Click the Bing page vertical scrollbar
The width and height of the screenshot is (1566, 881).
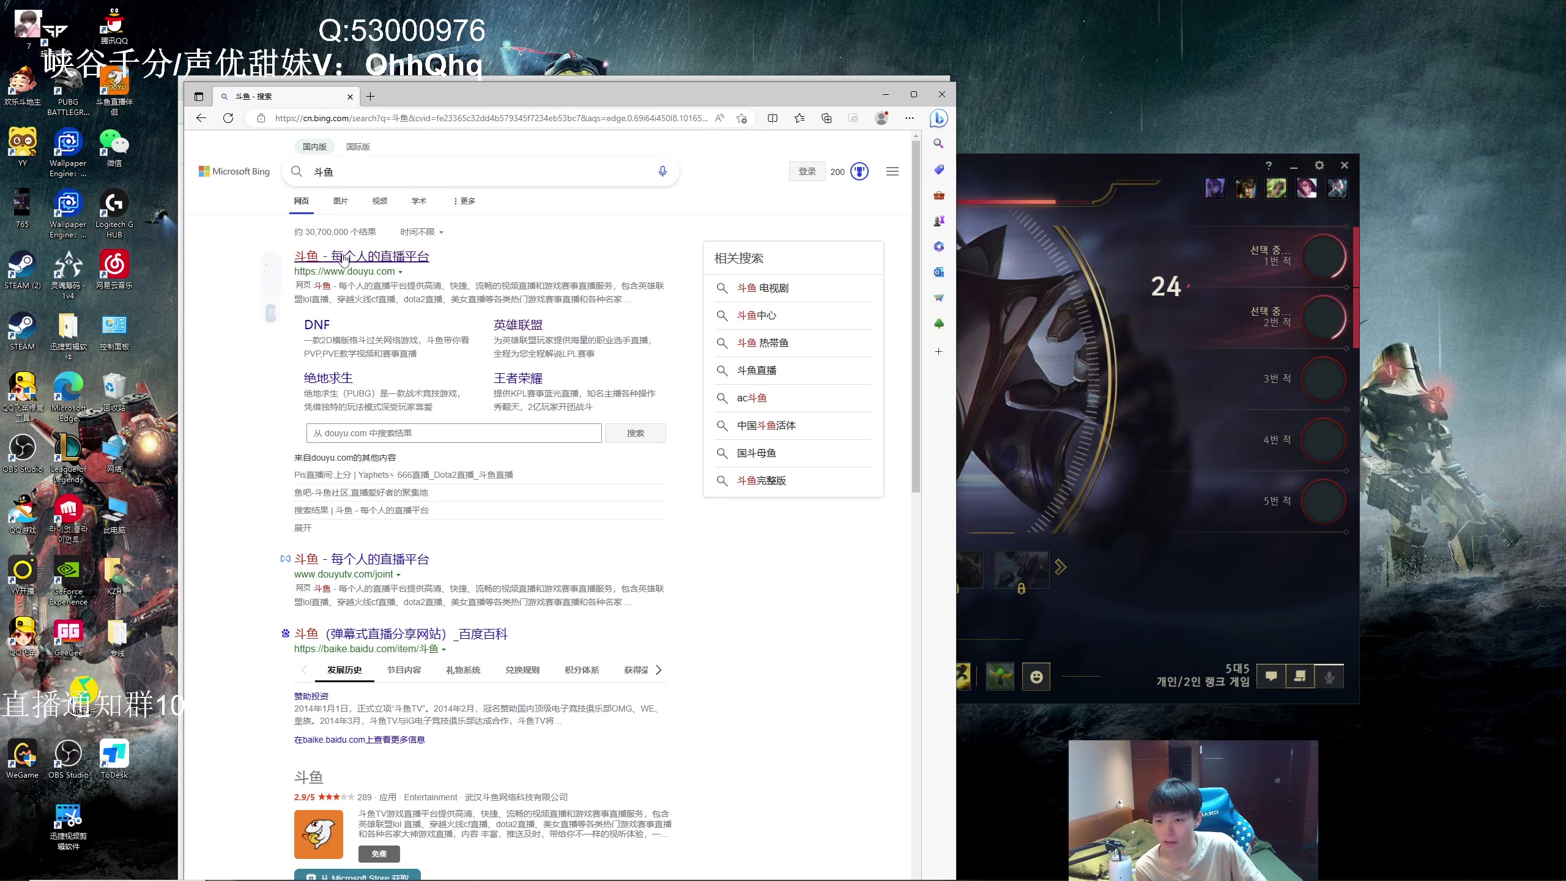(x=916, y=315)
